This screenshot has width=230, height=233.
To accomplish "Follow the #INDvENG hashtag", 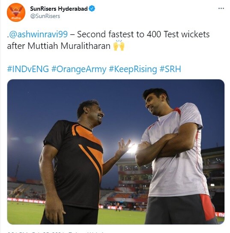I will coord(28,69).
